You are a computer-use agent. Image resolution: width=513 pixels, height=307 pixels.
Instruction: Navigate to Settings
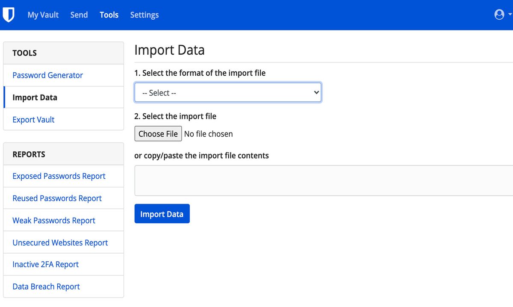(x=144, y=15)
